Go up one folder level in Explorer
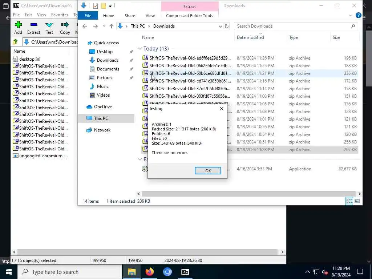 (111, 26)
